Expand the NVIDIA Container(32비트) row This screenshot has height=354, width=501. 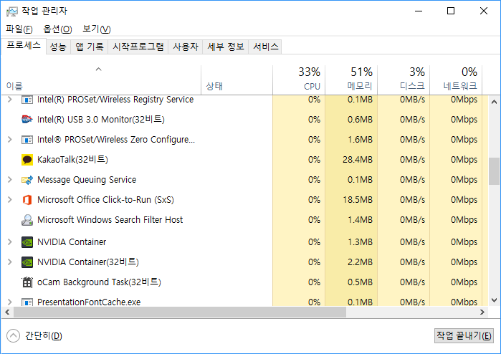click(x=9, y=262)
